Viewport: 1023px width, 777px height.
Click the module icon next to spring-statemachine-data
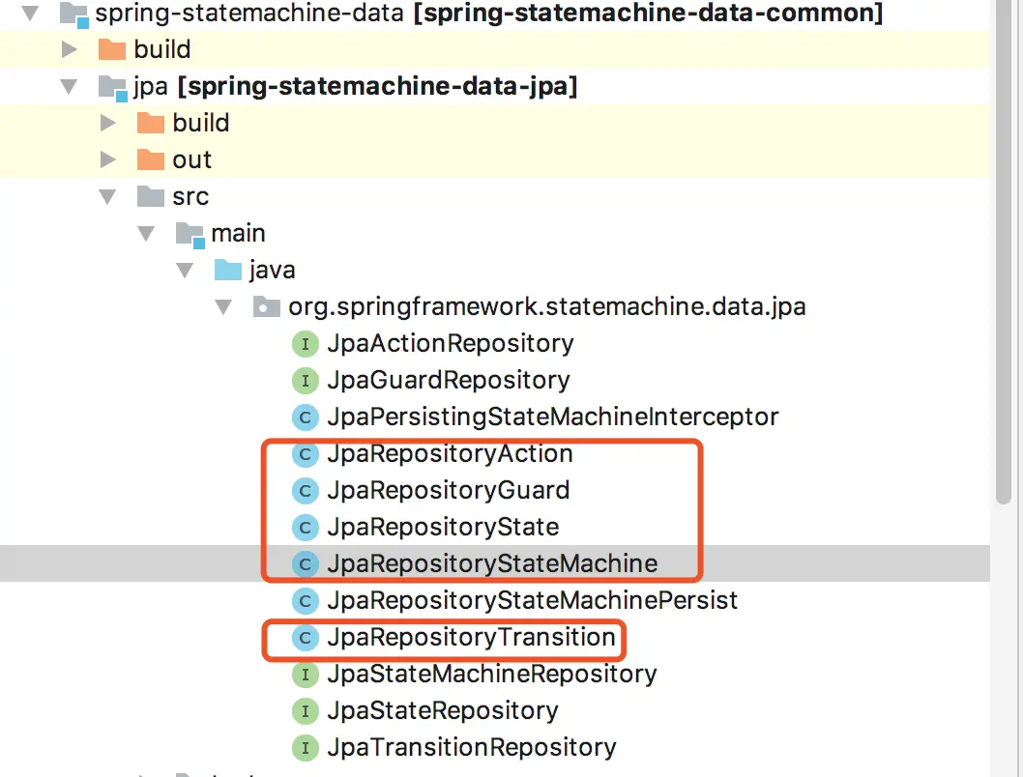tap(73, 14)
